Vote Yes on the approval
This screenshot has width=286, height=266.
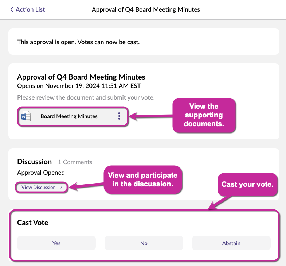click(56, 243)
